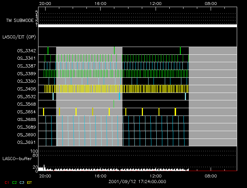Select the C3 legend entry
This screenshot has height=188, width=247.
(x=23, y=182)
